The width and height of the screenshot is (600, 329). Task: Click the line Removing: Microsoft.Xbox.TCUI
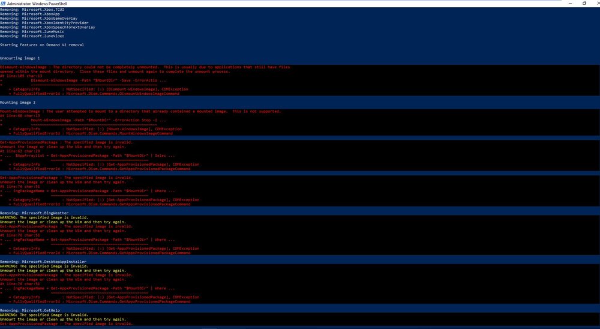pyautogui.click(x=32, y=10)
